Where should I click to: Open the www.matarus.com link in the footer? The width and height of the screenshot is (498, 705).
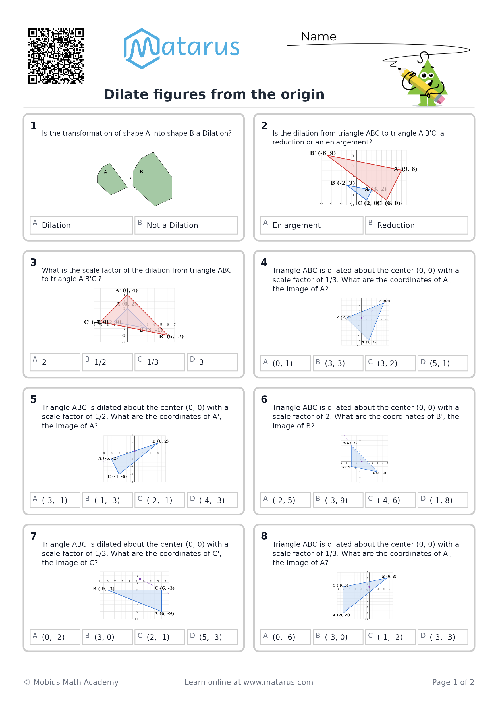click(278, 682)
